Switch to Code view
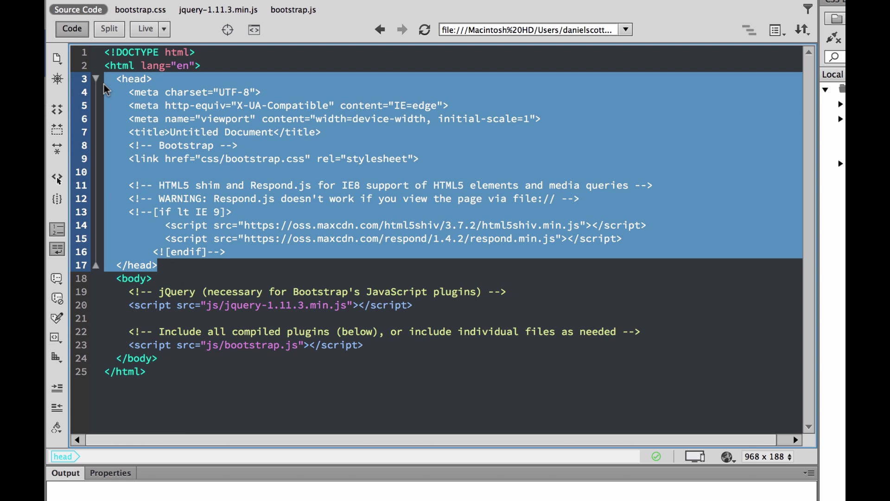The image size is (890, 501). [72, 29]
